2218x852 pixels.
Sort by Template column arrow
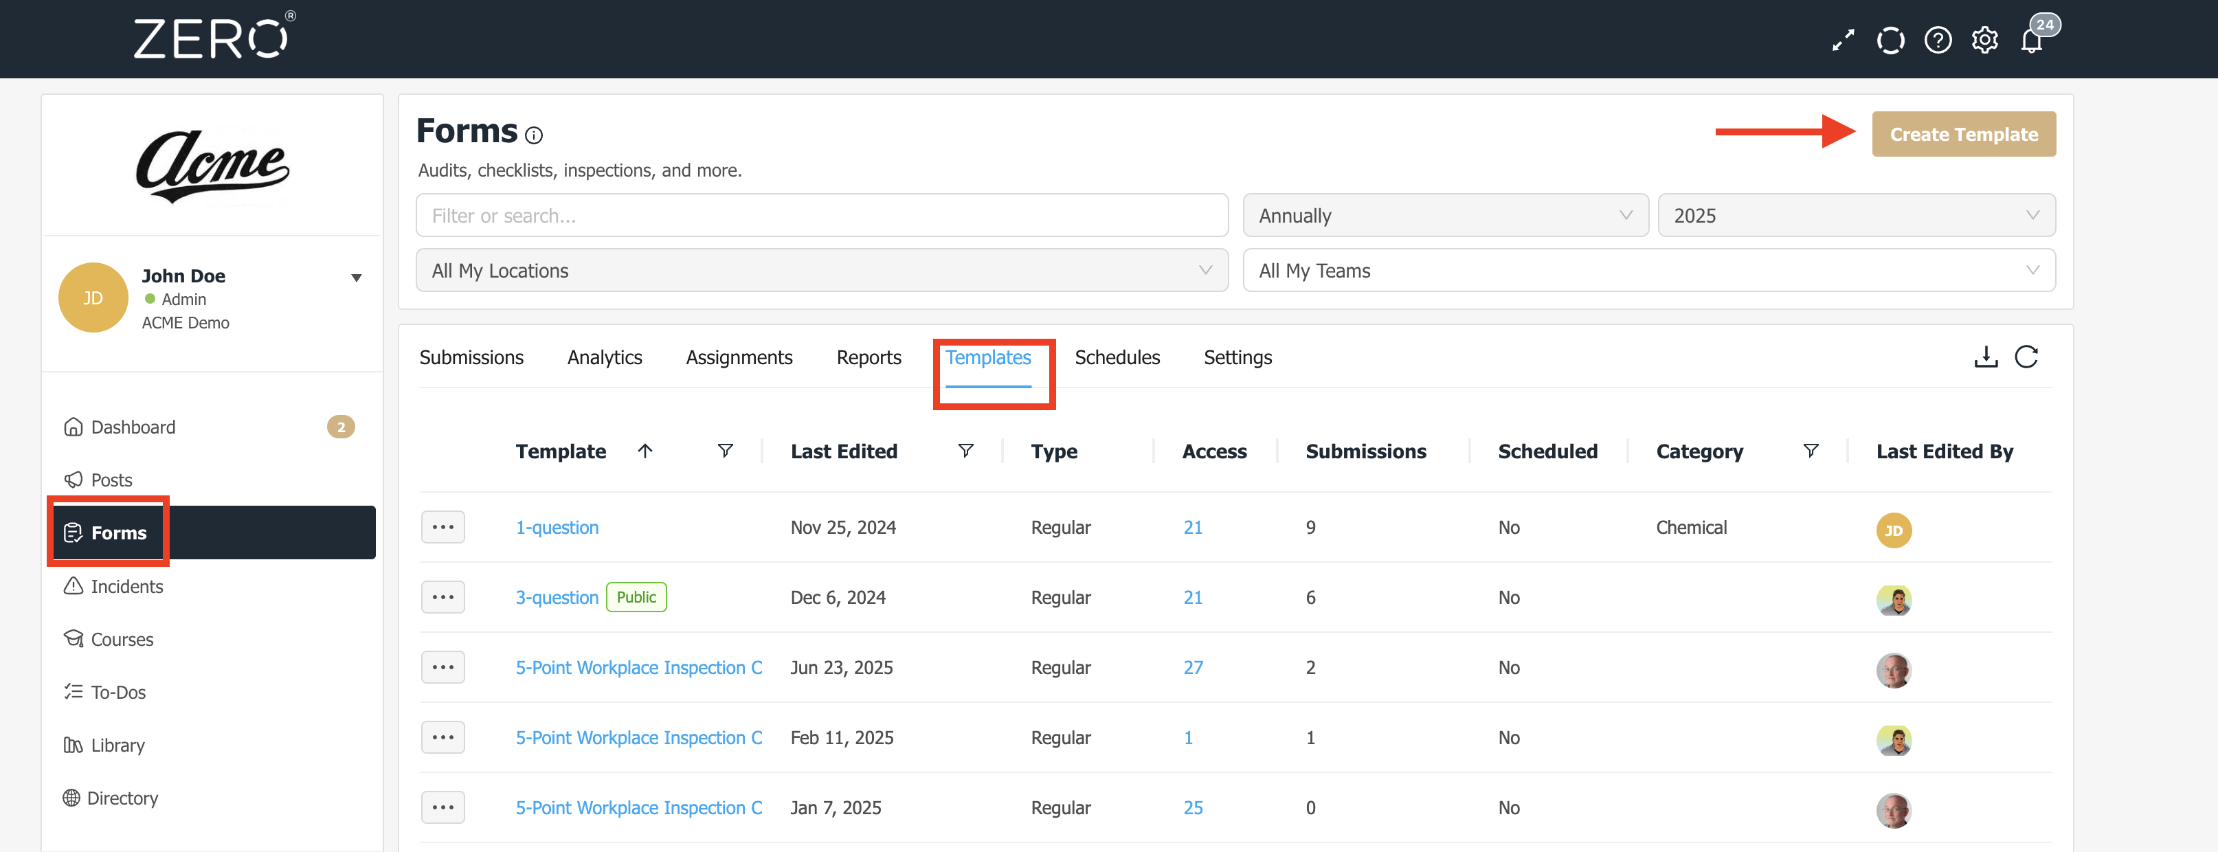645,451
